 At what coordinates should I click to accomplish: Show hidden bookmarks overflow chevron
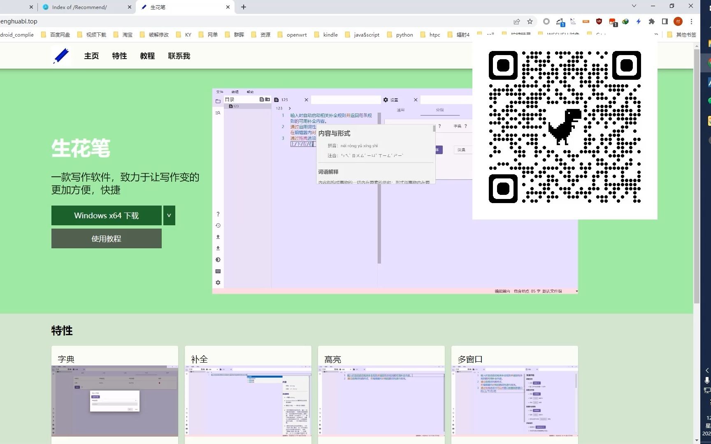(656, 35)
